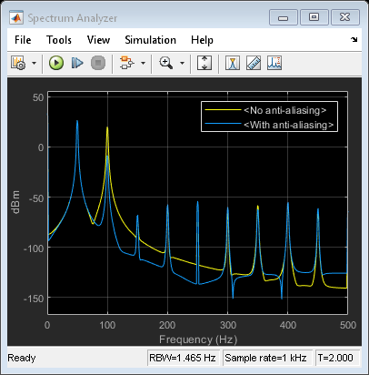Click the toolbar dock arrow at top right
Image resolution: width=369 pixels, height=375 pixels.
click(354, 39)
